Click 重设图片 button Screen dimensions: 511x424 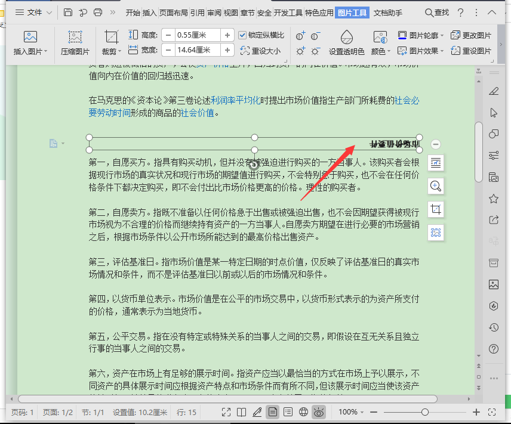coord(471,51)
